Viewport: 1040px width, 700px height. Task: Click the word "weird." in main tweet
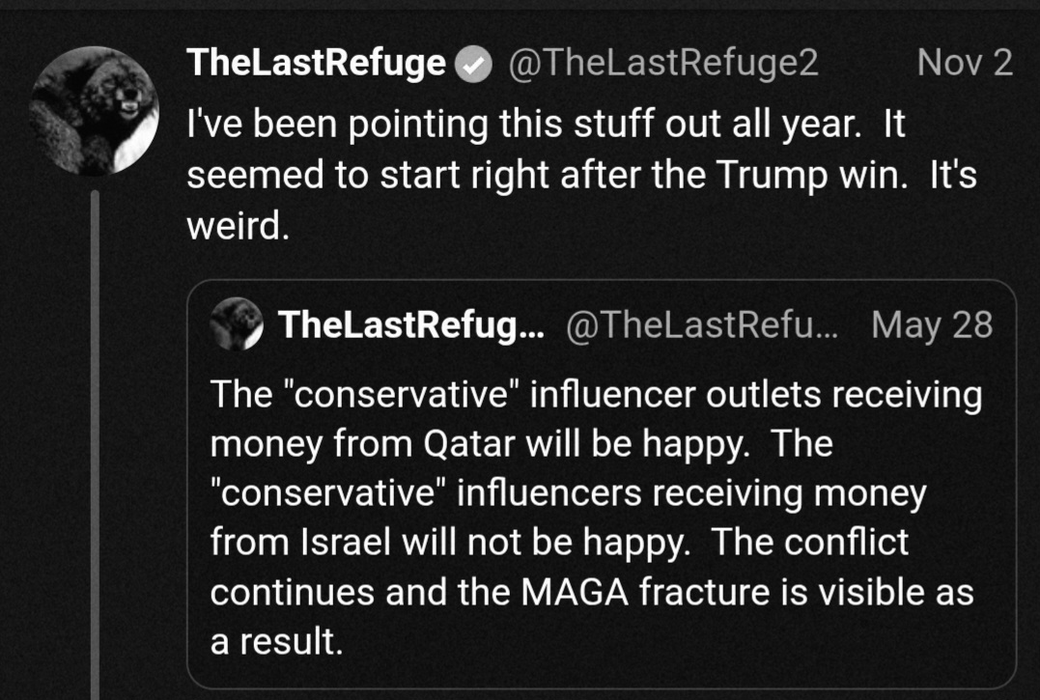(239, 226)
